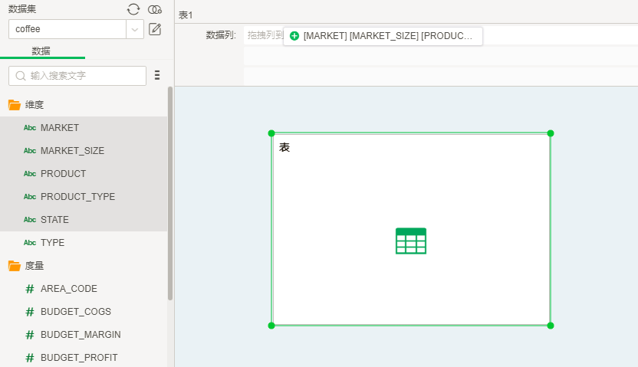Collapse the 维度 dimensions group
The image size is (638, 367).
click(x=35, y=105)
